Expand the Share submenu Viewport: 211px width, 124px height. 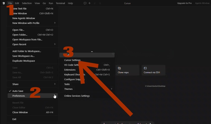pyautogui.click(x=33, y=84)
